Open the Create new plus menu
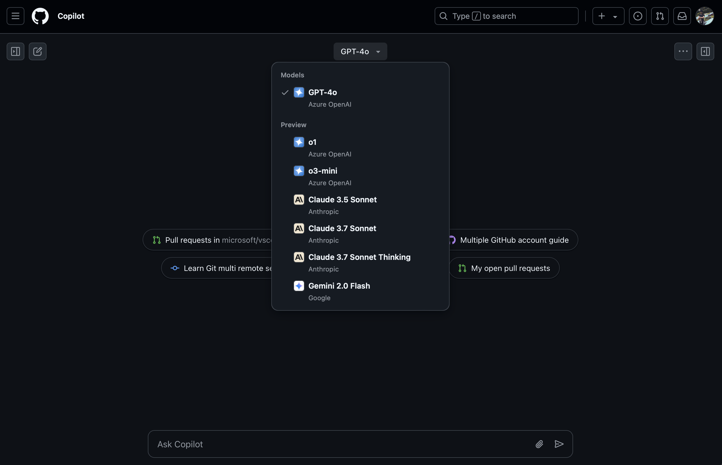The width and height of the screenshot is (722, 465). 608,16
